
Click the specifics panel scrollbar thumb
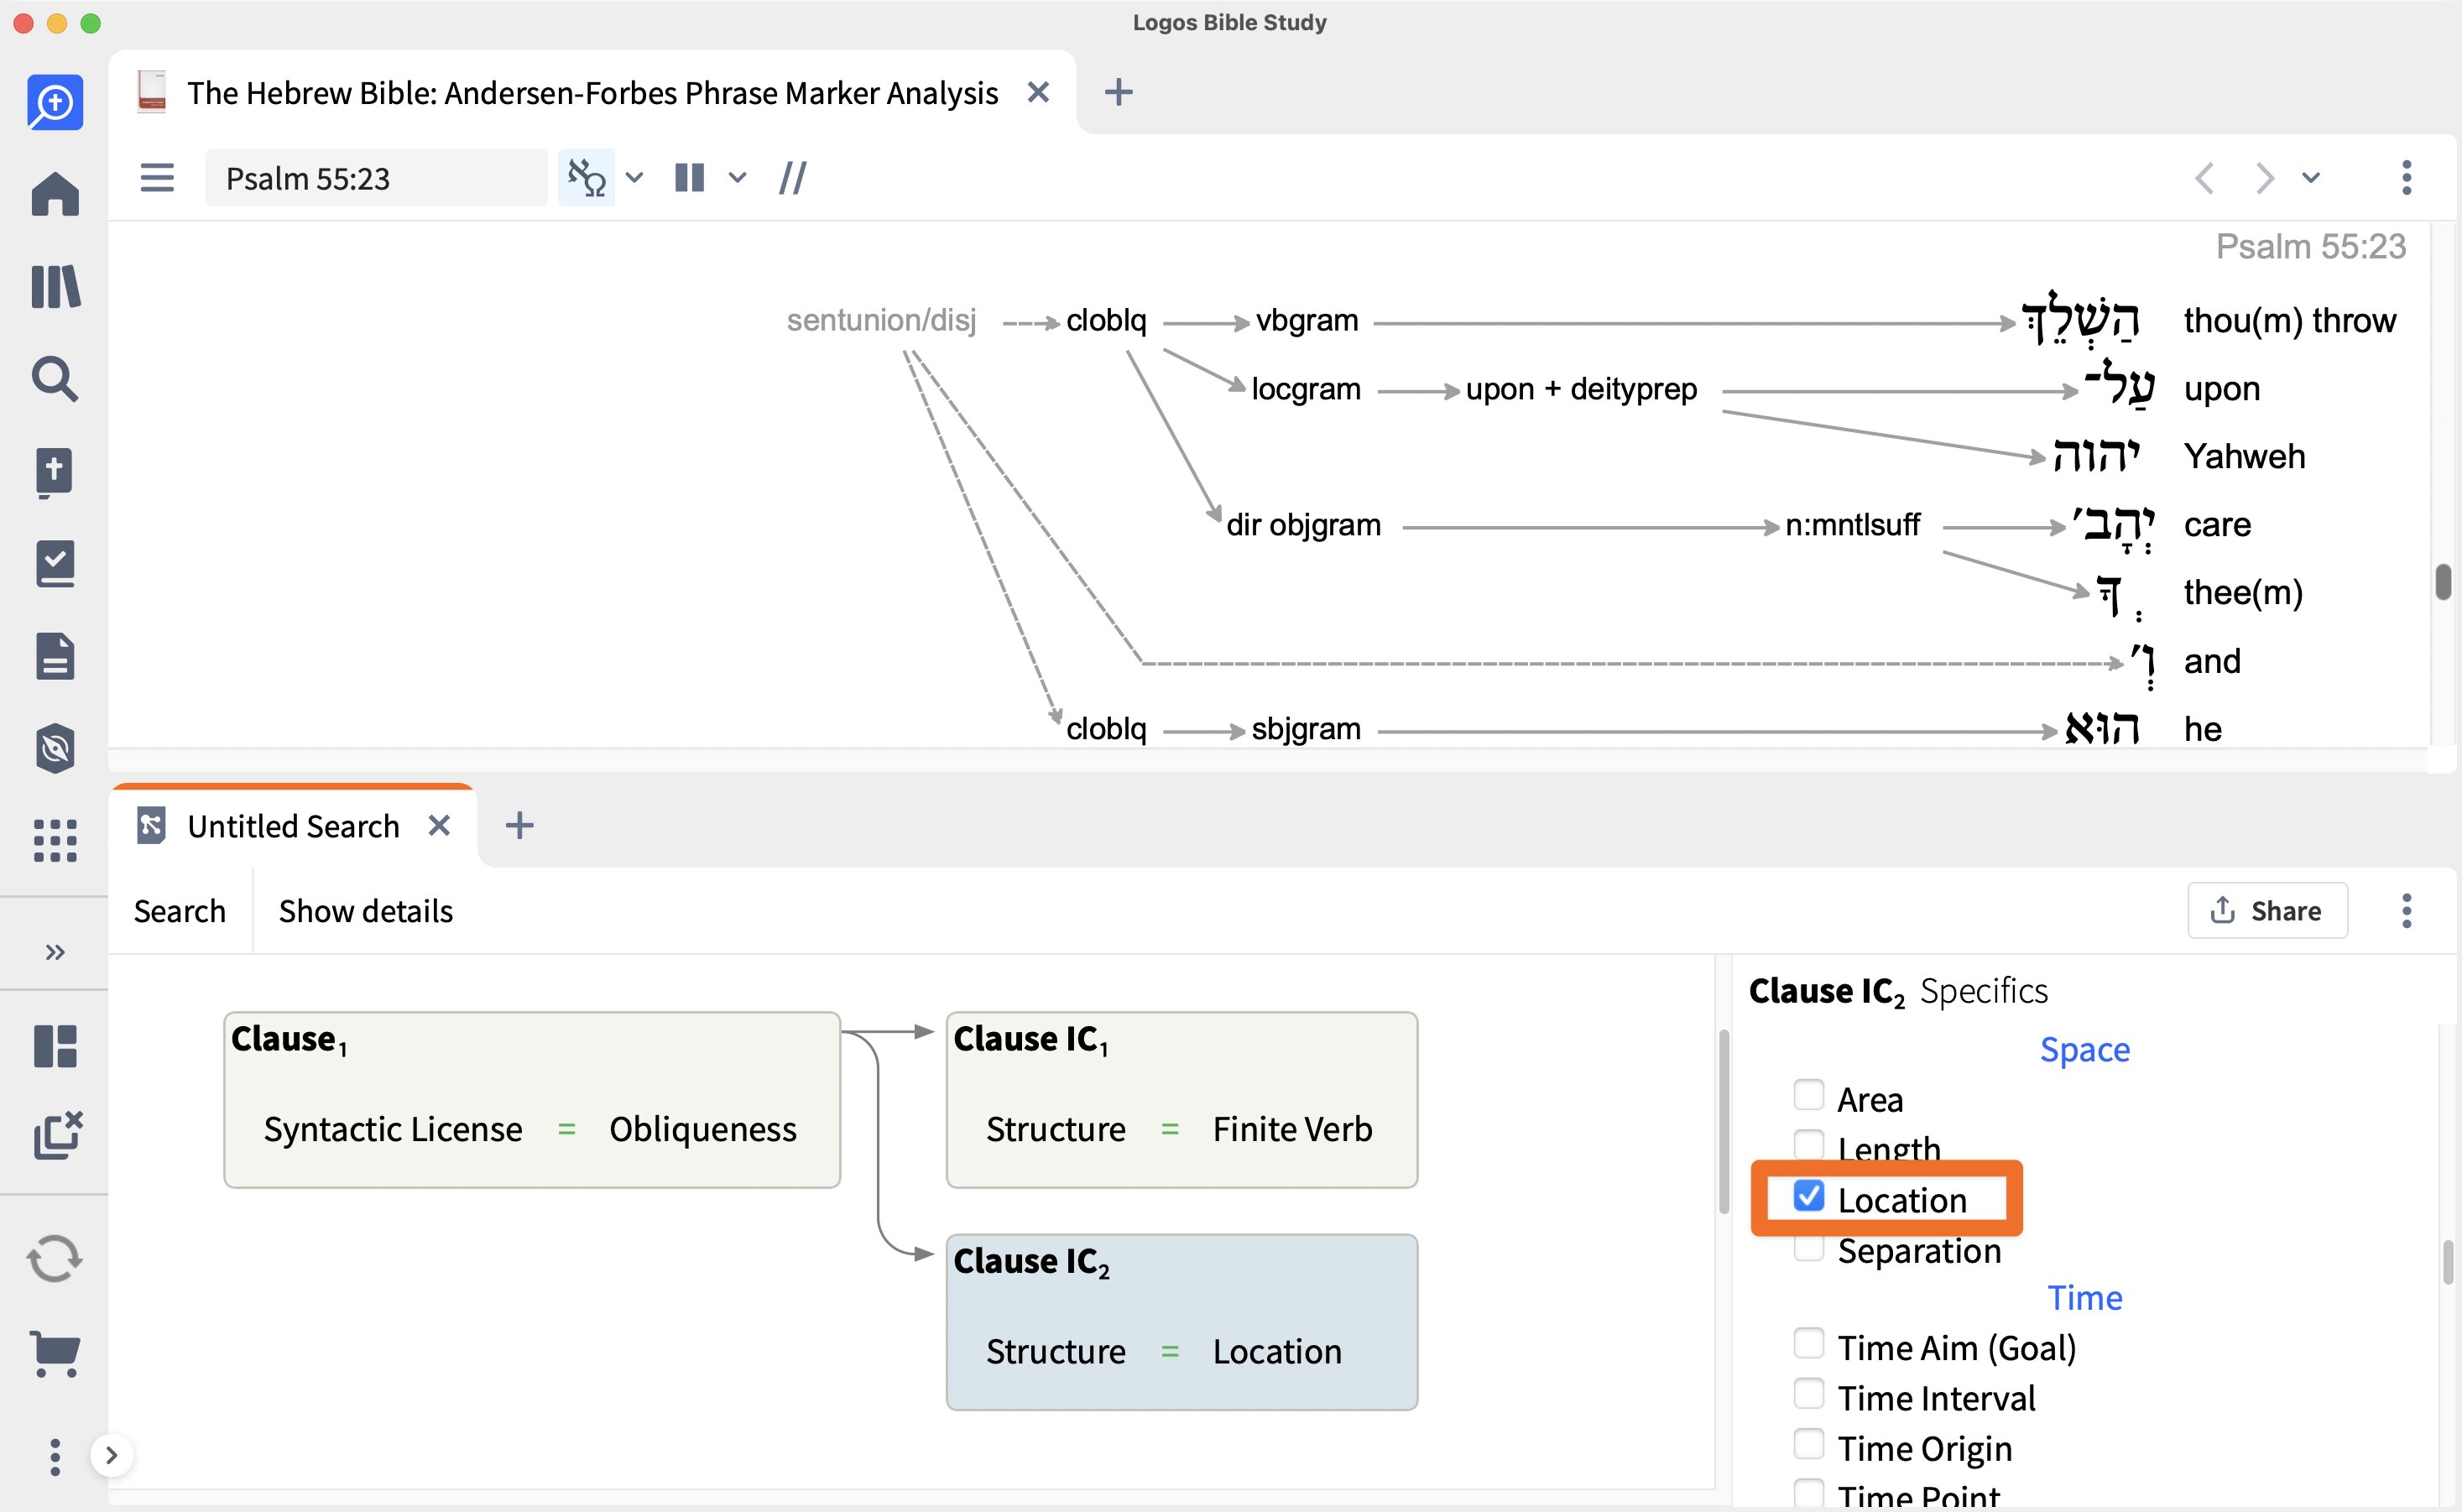click(x=2446, y=1262)
